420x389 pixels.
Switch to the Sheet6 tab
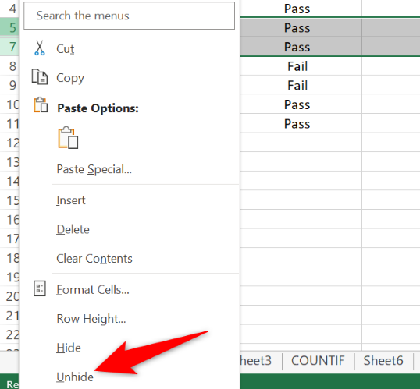pos(383,361)
